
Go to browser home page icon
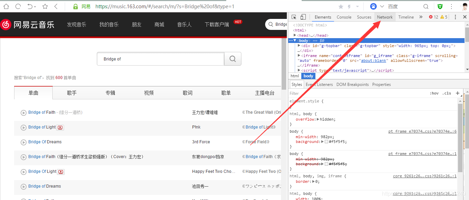coord(6,7)
